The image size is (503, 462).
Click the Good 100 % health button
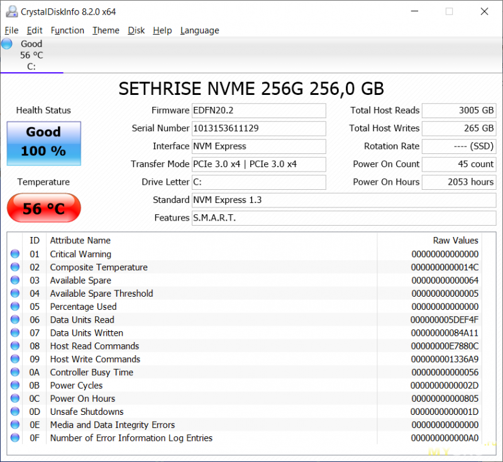[44, 143]
